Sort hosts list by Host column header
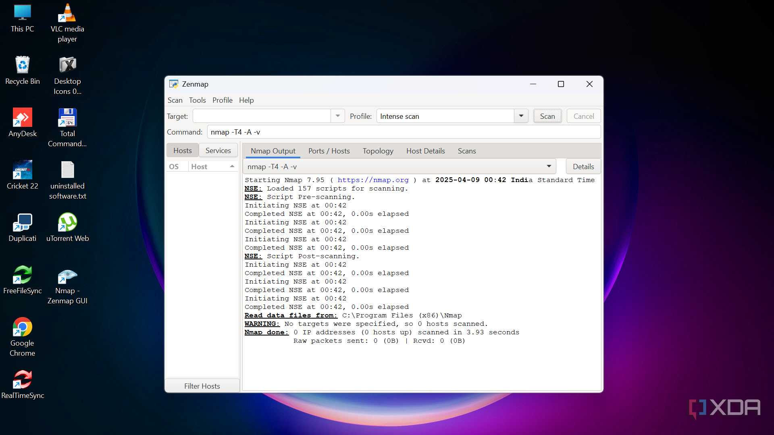 click(213, 166)
